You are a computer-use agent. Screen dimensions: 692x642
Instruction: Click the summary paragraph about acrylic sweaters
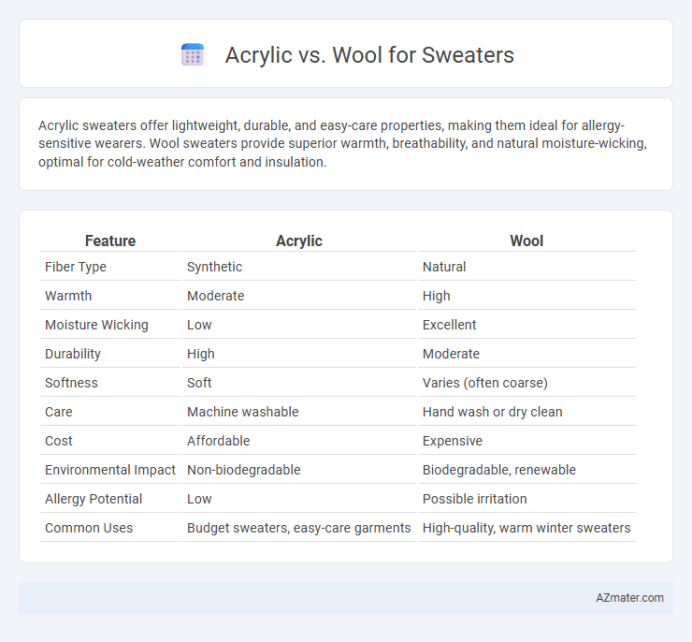[342, 143]
